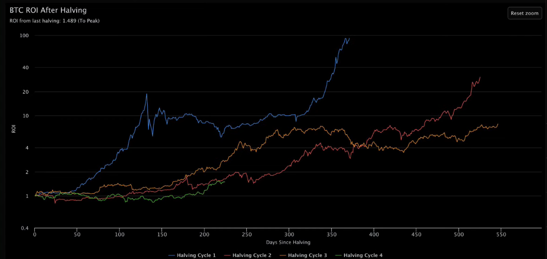Screen dimensions: 547x259
Task: Click the blue line's peak near day 370
Action: pos(346,38)
